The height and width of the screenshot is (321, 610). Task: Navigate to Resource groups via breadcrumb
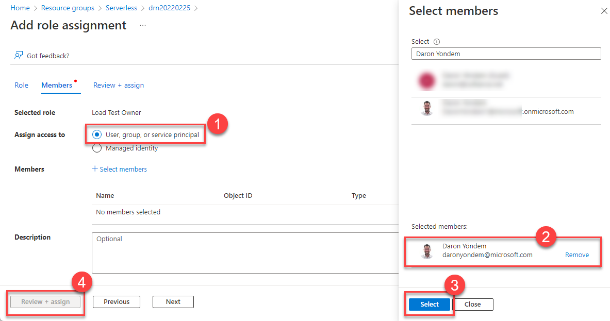click(x=68, y=8)
